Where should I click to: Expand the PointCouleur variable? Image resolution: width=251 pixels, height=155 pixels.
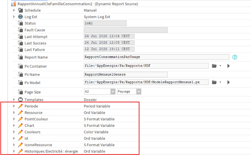click(14, 119)
